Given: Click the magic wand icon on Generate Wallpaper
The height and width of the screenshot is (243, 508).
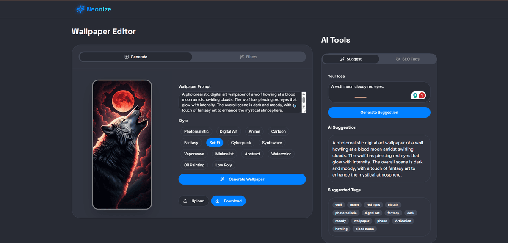Looking at the screenshot, I should click(x=223, y=179).
